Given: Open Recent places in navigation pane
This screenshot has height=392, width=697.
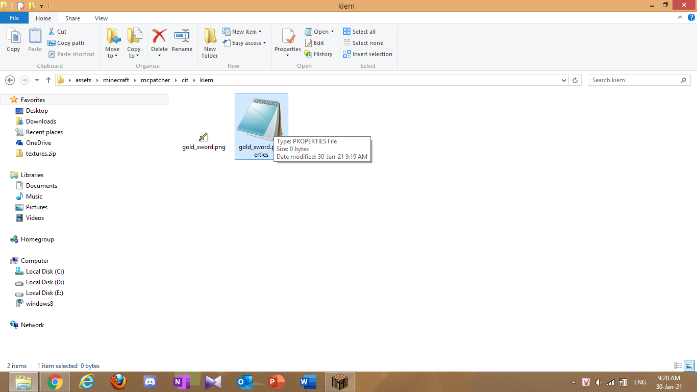Looking at the screenshot, I should coord(44,132).
